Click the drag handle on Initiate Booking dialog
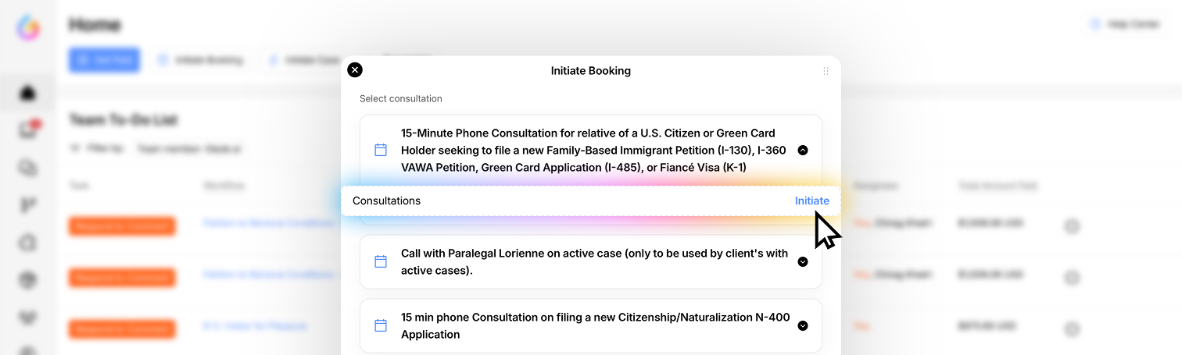The height and width of the screenshot is (355, 1182). [x=826, y=71]
